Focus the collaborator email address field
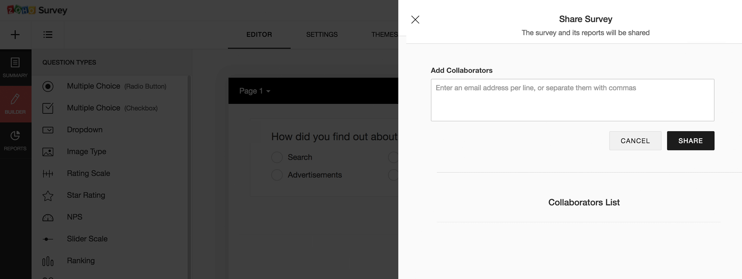The height and width of the screenshot is (279, 742). tap(572, 100)
